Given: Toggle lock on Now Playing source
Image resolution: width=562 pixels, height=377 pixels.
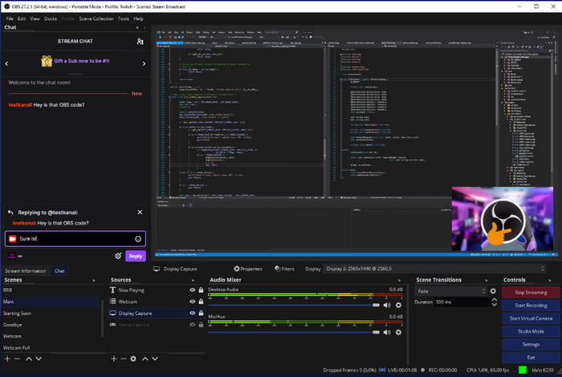Looking at the screenshot, I should 201,290.
